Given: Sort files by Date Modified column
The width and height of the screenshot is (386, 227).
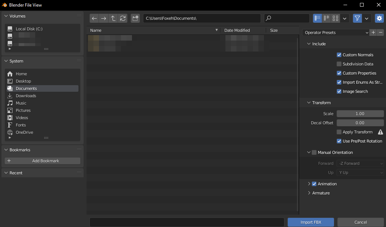Looking at the screenshot, I should point(243,30).
